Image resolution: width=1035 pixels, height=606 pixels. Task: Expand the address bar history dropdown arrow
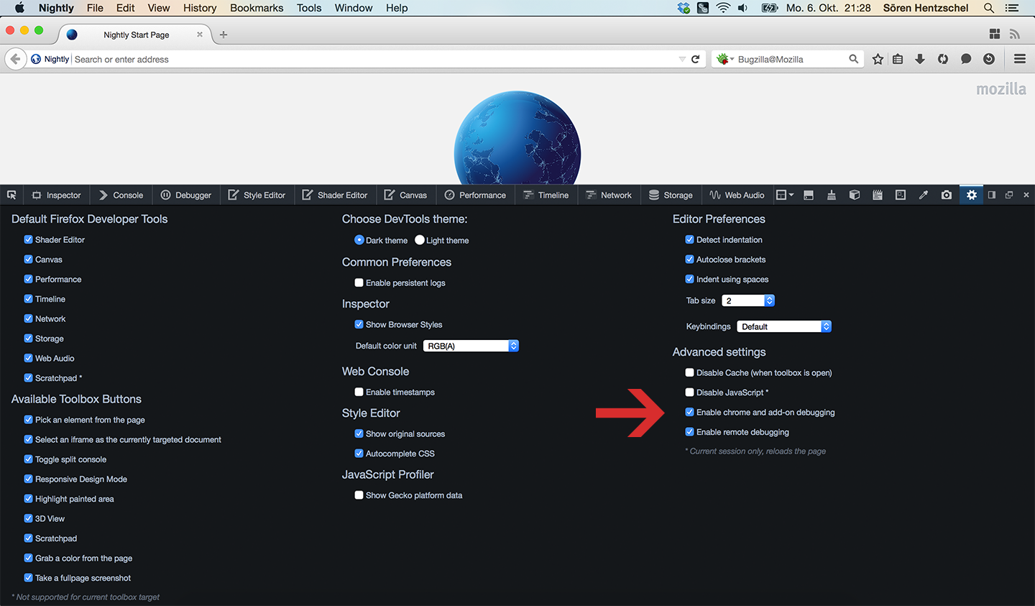[682, 59]
